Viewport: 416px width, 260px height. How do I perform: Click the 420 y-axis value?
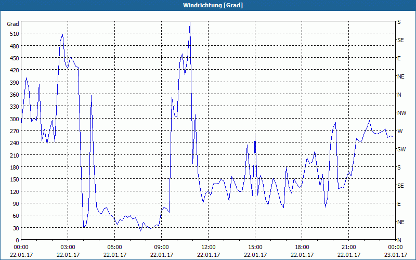click(14, 70)
